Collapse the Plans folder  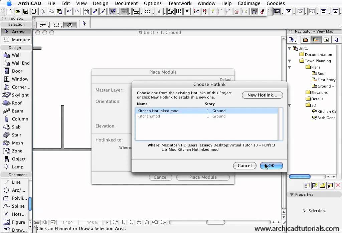coord(290,67)
